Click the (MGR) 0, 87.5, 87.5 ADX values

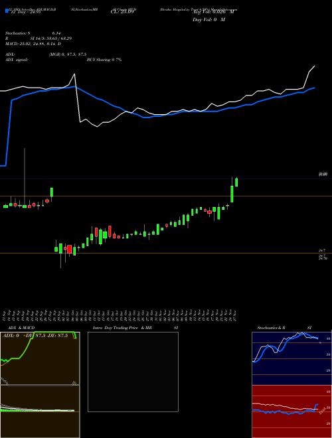[x=68, y=54]
